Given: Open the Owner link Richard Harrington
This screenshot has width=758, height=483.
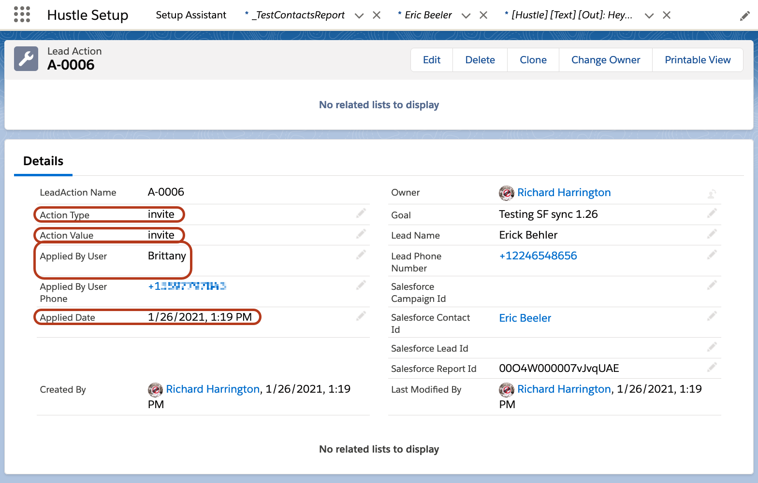Looking at the screenshot, I should (x=564, y=193).
